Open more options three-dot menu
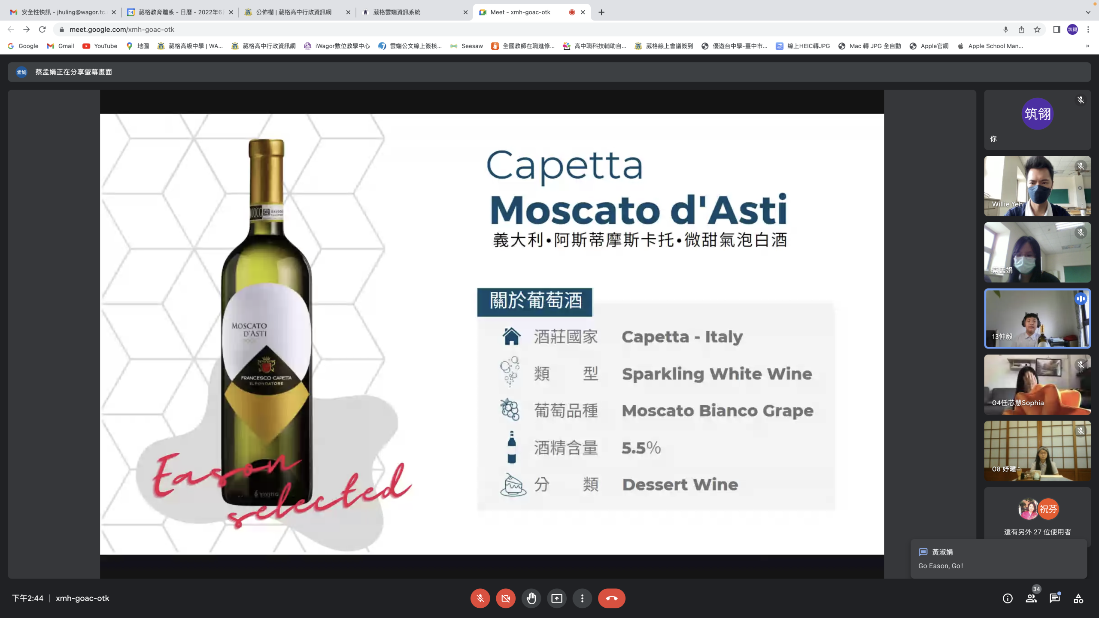 (582, 598)
